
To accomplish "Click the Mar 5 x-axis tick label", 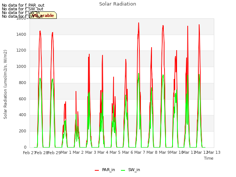I will pyautogui.click(x=115, y=152).
